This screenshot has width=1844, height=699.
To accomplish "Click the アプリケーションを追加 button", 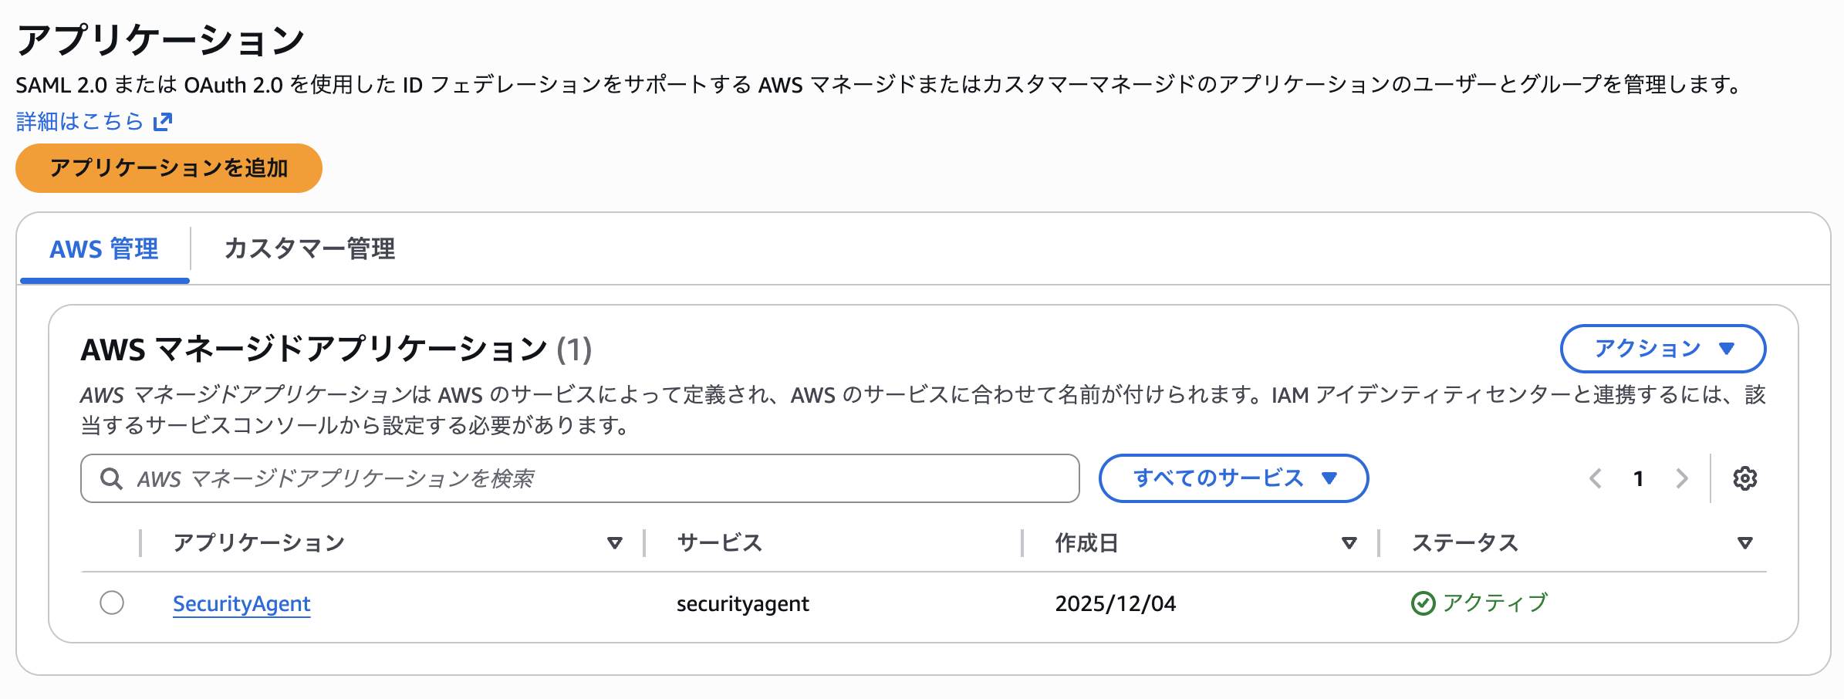I will point(169,168).
